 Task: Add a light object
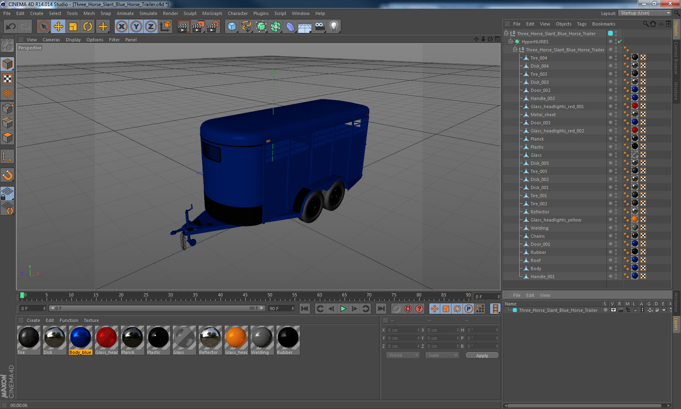[x=334, y=27]
